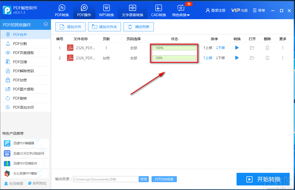Open file 1 location via its folder icon

click(x=252, y=47)
